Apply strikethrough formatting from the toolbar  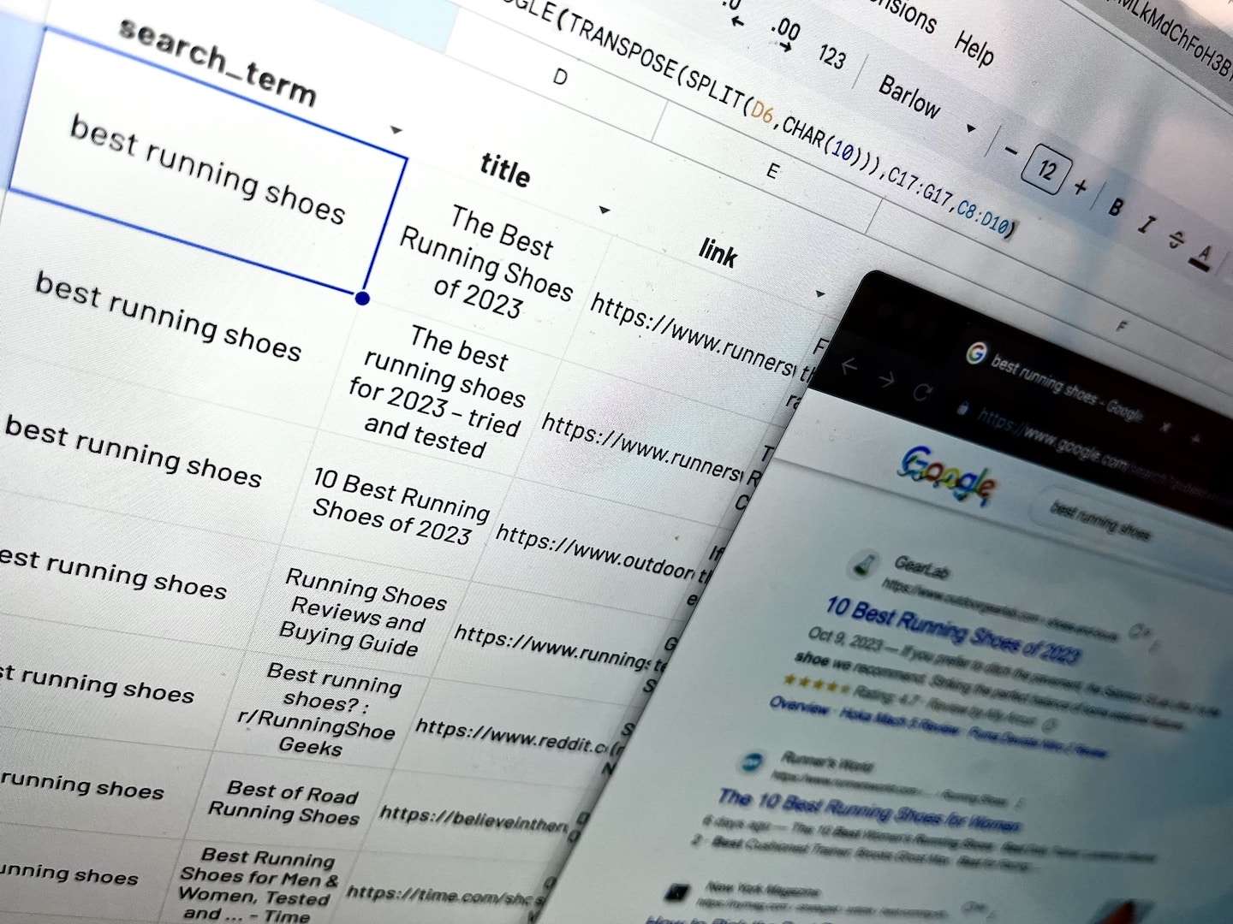[x=1176, y=240]
